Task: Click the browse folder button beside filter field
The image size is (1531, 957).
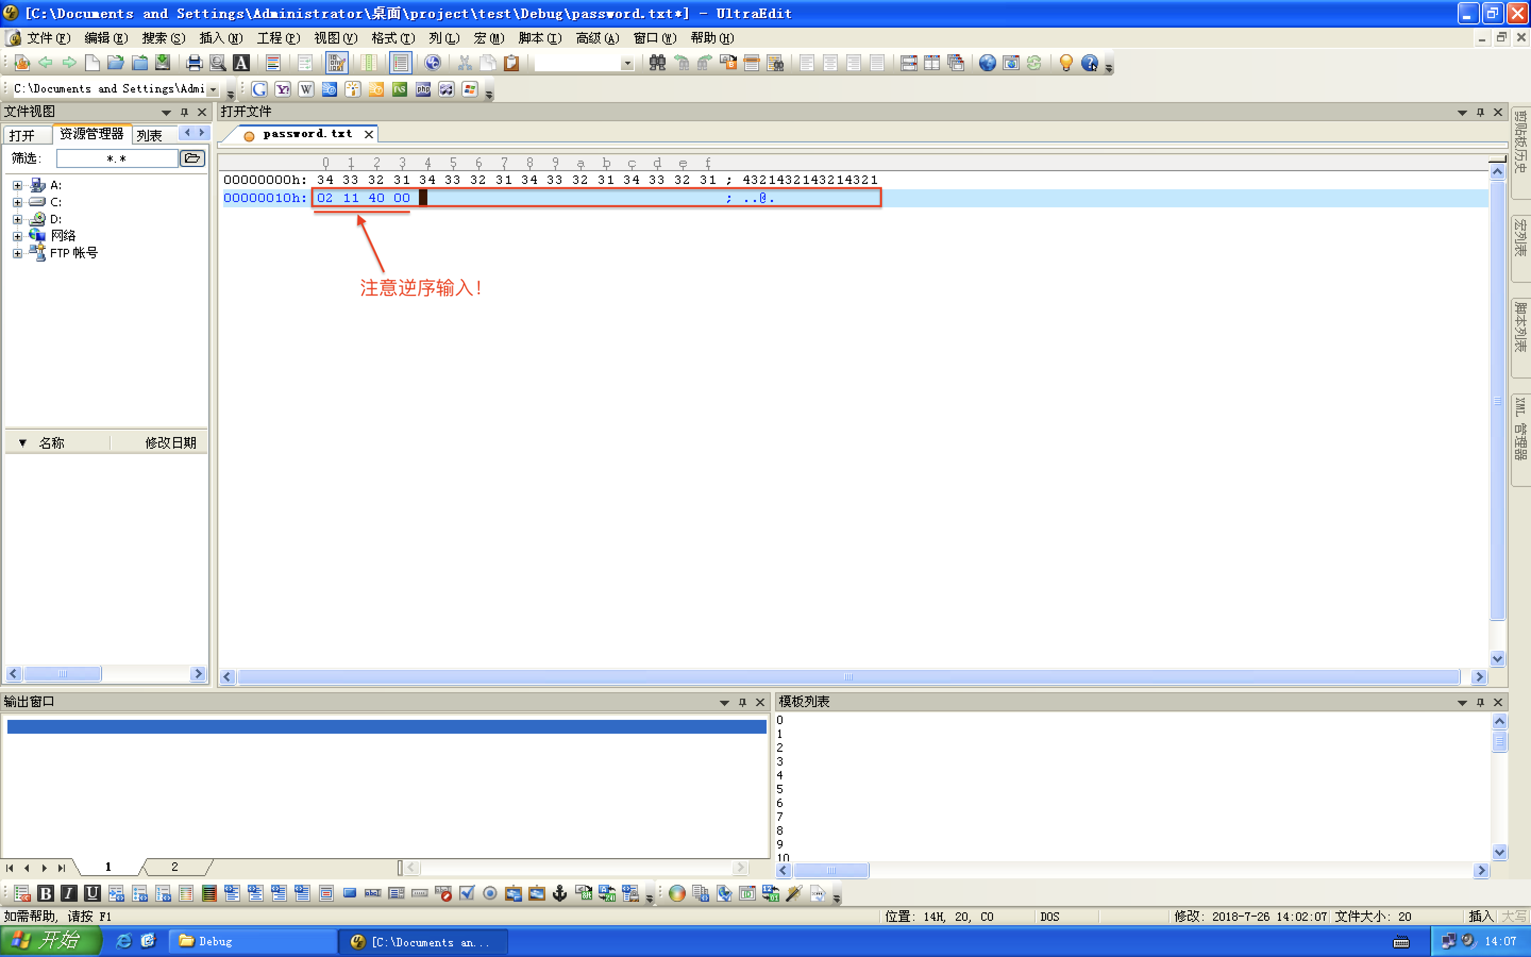Action: pos(192,158)
